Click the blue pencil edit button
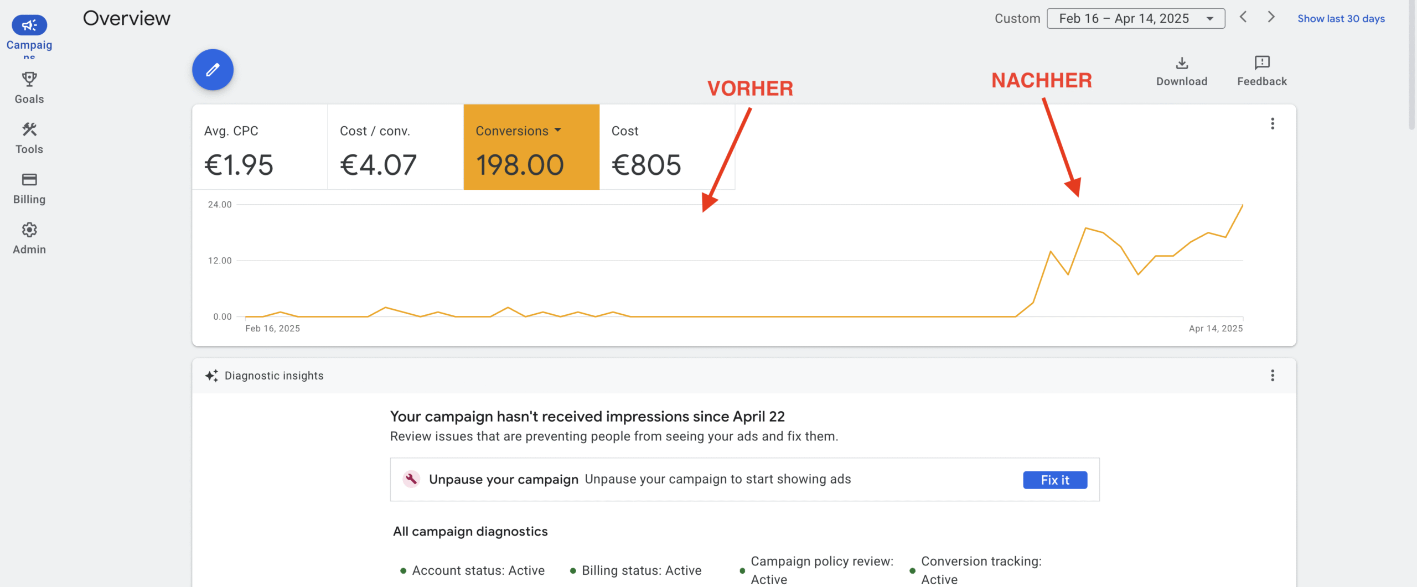 pyautogui.click(x=213, y=70)
